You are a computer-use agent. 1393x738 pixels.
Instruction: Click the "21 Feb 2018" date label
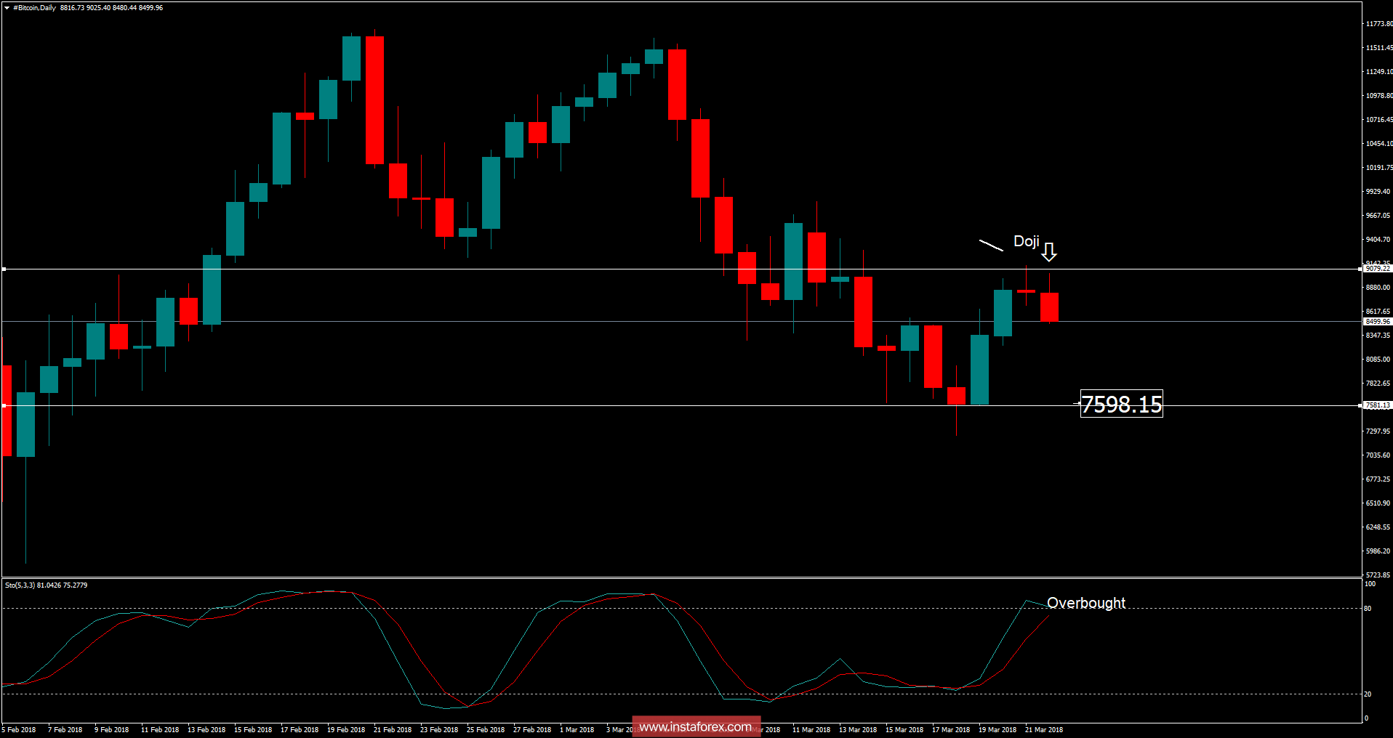click(x=393, y=730)
